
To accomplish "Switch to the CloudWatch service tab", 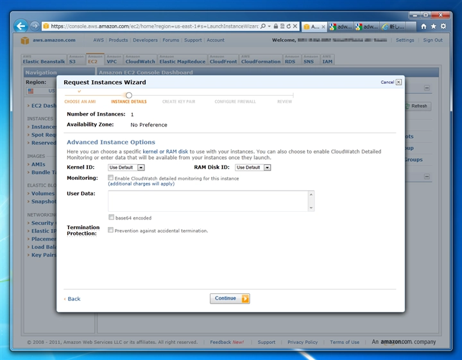I will click(x=140, y=60).
